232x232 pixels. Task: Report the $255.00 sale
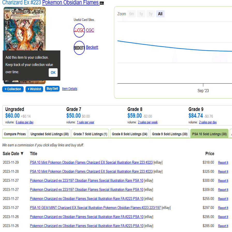coord(223,199)
